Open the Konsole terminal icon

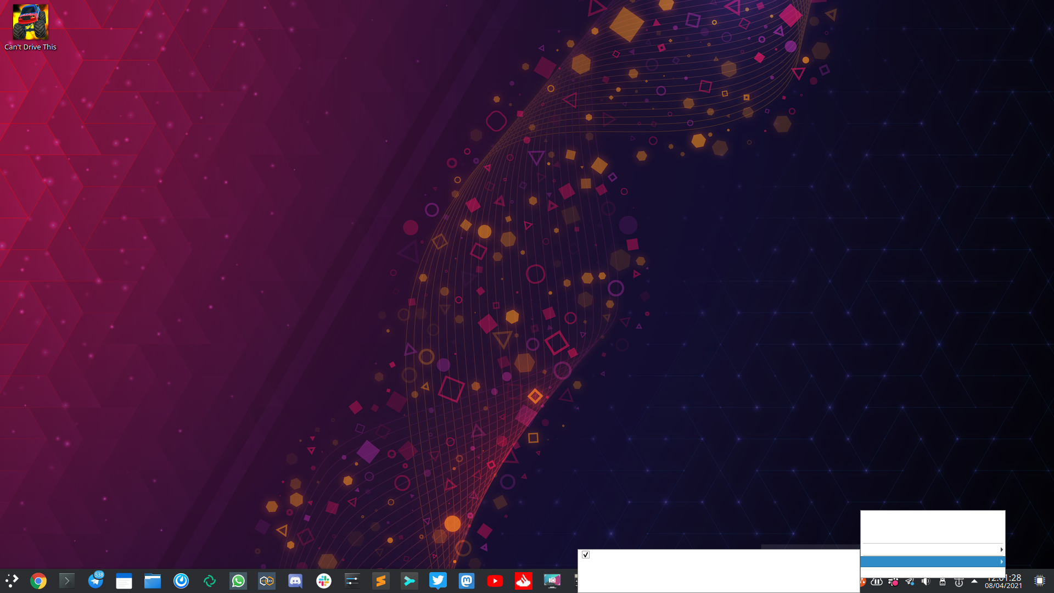coord(67,581)
